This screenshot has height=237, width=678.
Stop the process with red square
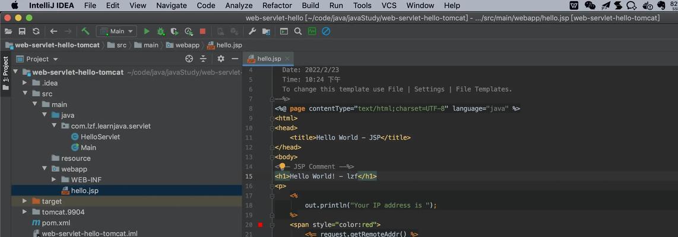pyautogui.click(x=202, y=31)
